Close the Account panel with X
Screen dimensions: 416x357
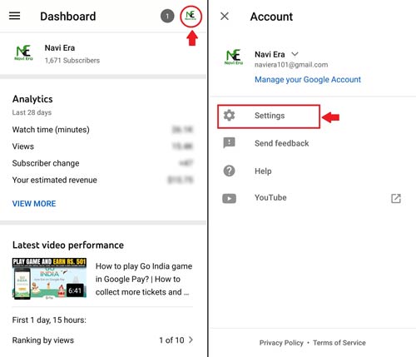pyautogui.click(x=225, y=17)
